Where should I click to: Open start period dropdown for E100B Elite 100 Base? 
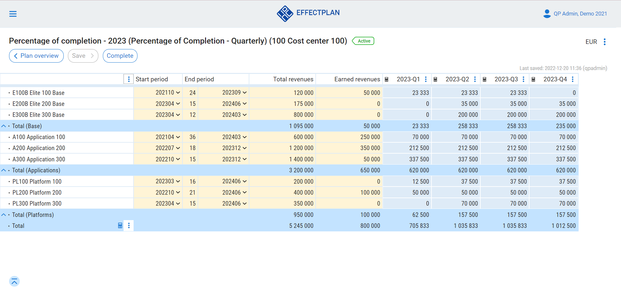[x=168, y=93]
